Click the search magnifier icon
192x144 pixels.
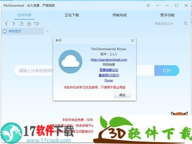(186, 23)
